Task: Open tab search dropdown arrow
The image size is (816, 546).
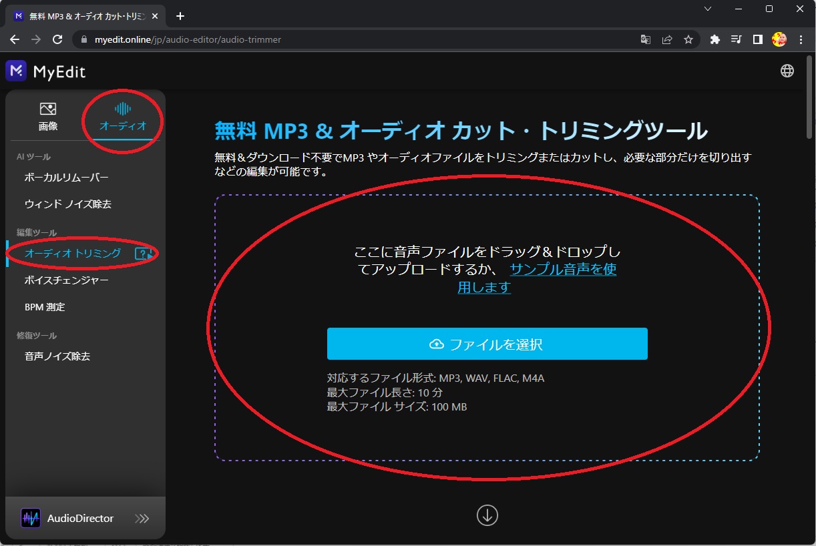Action: pos(708,9)
